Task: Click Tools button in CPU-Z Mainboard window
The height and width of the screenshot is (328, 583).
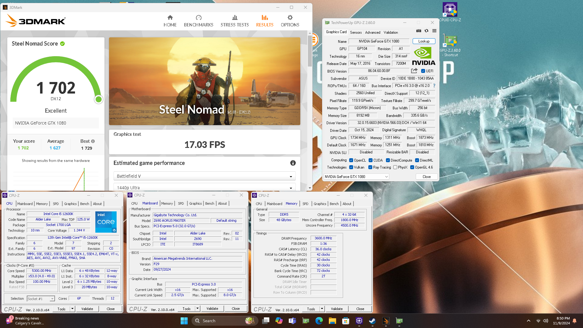Action: pos(186,309)
